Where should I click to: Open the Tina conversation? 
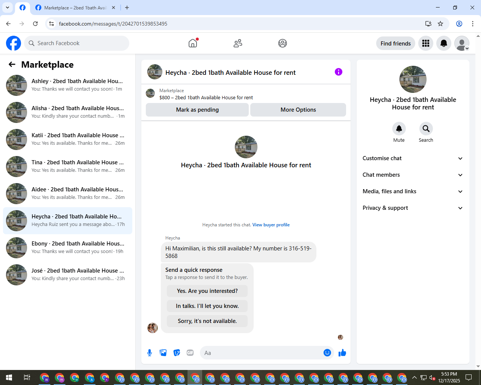click(68, 167)
